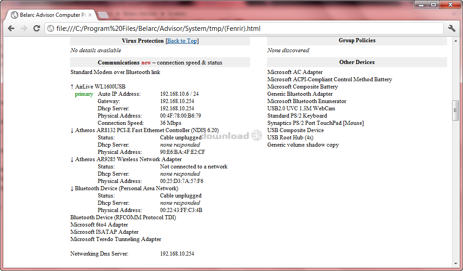
Task: Click physical address 90:E6:BA:4F:E2:CF
Action: (x=182, y=152)
